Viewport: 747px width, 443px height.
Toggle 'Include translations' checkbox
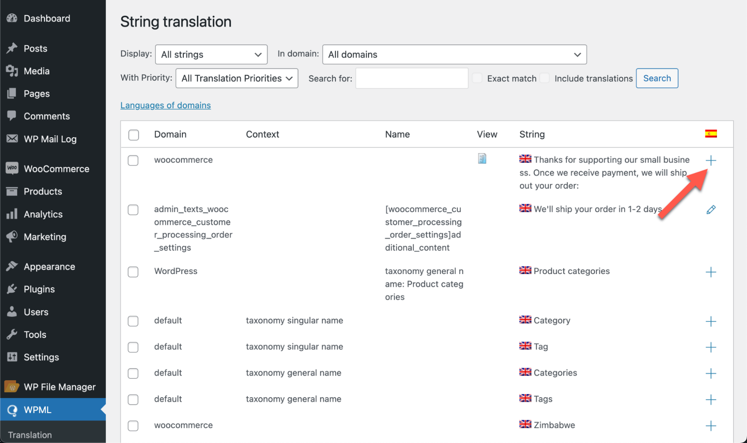544,78
